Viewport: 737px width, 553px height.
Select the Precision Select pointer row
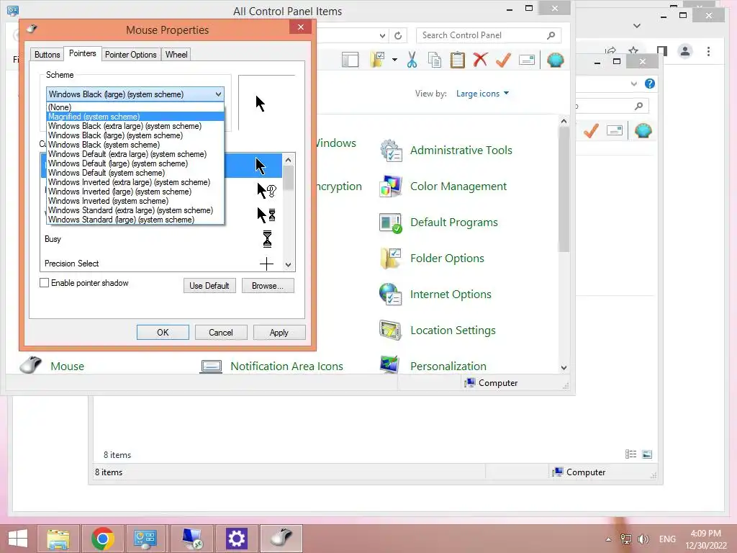pyautogui.click(x=161, y=264)
